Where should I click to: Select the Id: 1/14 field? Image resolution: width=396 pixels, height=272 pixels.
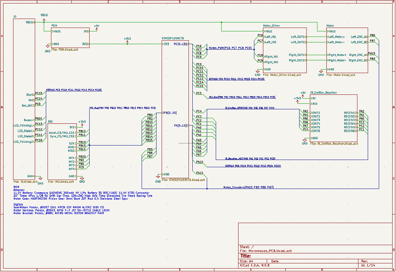[368, 265]
